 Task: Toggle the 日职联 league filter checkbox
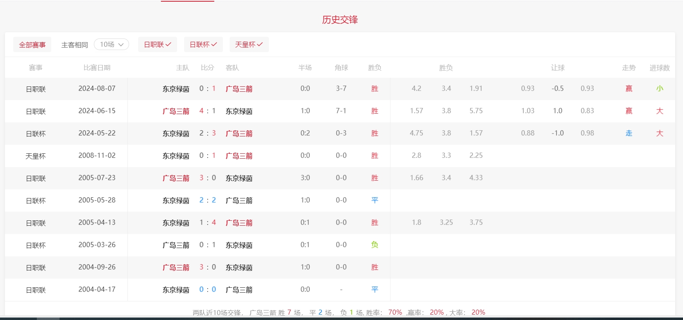click(x=157, y=44)
